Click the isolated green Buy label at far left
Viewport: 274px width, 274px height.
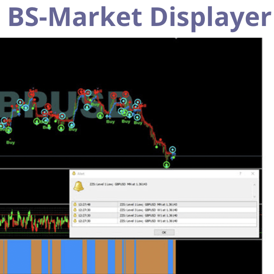click(10, 142)
